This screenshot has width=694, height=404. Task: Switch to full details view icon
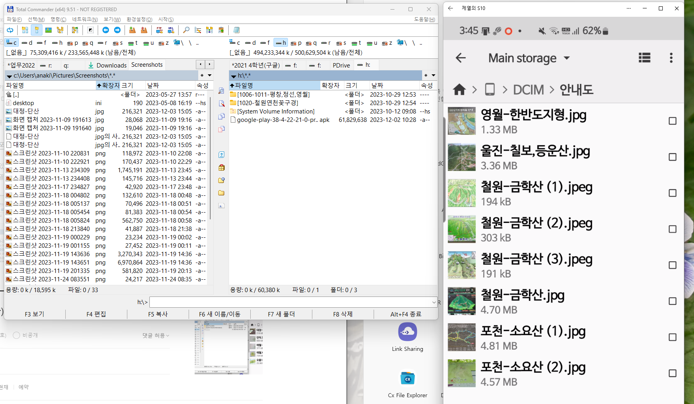click(37, 30)
